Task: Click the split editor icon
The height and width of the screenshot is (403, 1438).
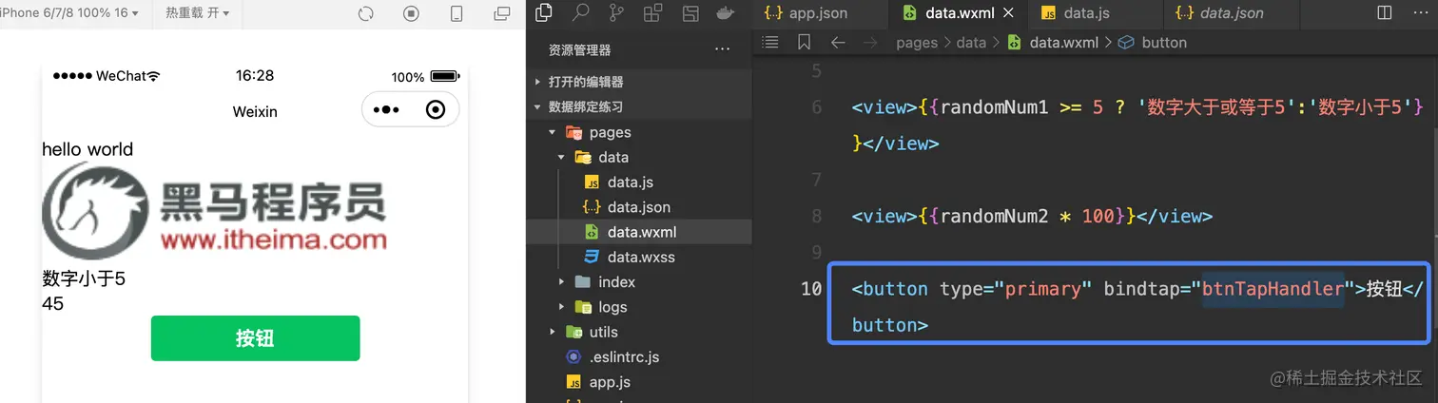Action: 1385,13
